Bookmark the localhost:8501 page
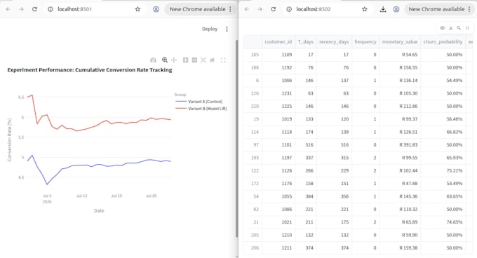 pos(137,9)
